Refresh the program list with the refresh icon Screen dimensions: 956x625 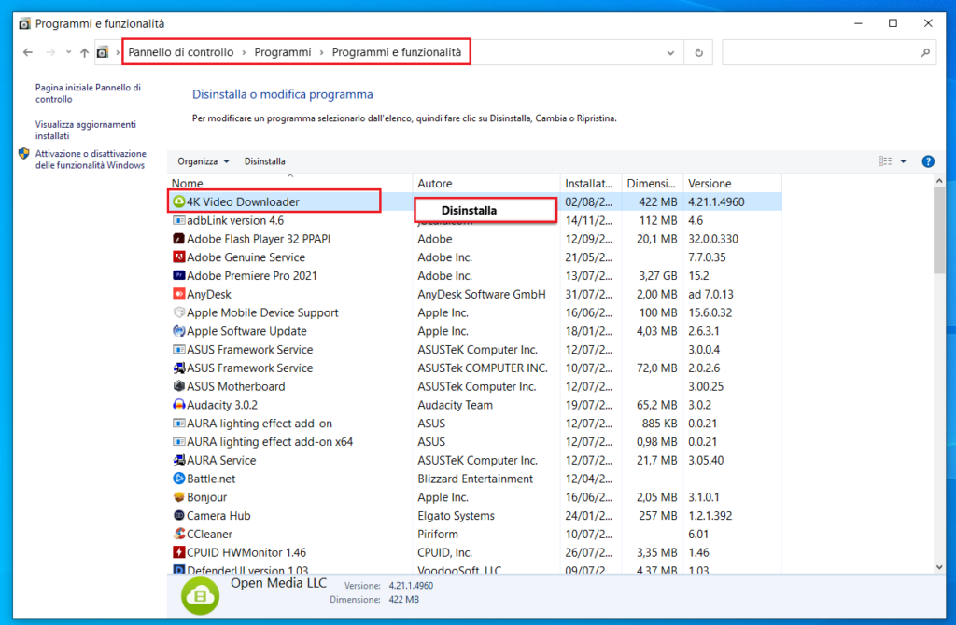[x=698, y=52]
